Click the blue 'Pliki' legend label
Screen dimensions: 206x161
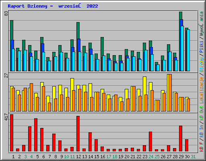[x=202, y=47]
